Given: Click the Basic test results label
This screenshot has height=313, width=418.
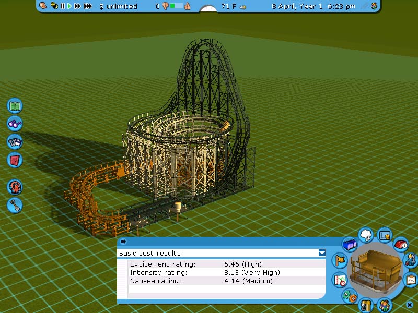Looking at the screenshot, I should (150, 253).
